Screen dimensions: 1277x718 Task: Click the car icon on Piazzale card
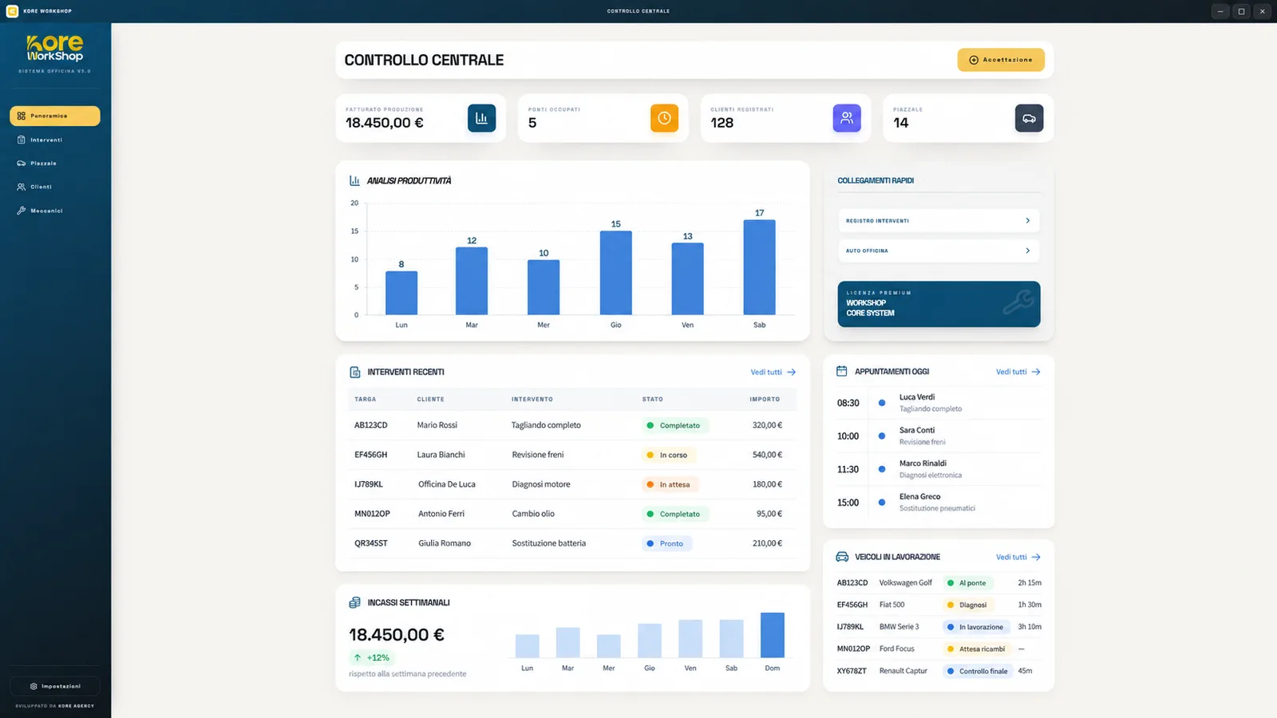[x=1029, y=118]
